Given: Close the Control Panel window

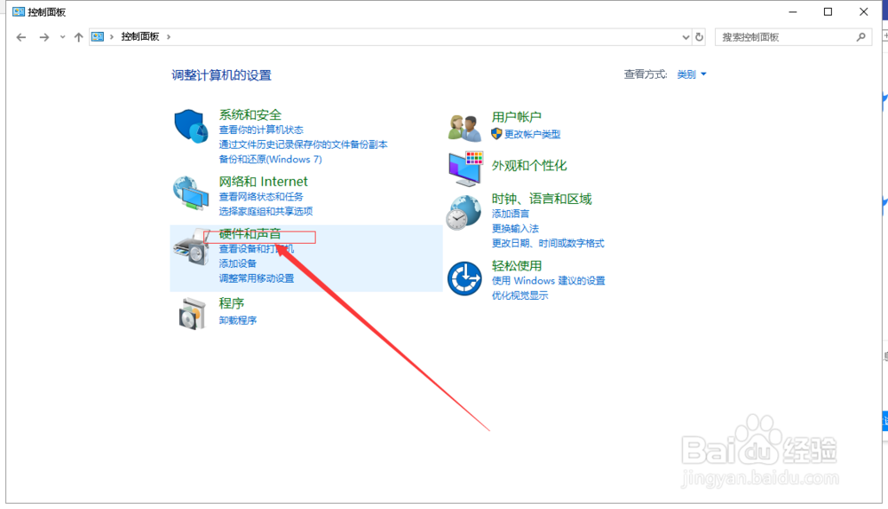Looking at the screenshot, I should (x=864, y=12).
